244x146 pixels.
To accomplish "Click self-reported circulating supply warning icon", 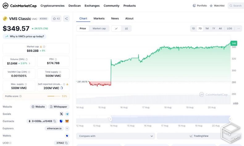I will coord(67,84).
